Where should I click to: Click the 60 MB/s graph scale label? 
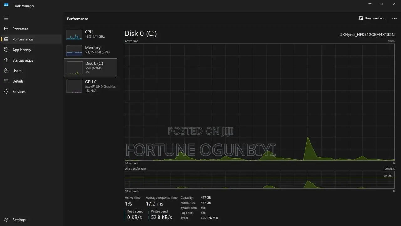tap(388, 176)
